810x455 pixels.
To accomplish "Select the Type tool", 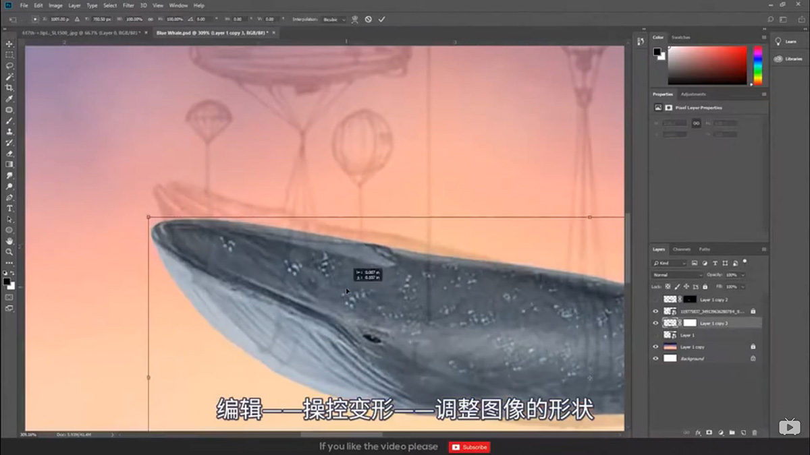I will pos(9,208).
